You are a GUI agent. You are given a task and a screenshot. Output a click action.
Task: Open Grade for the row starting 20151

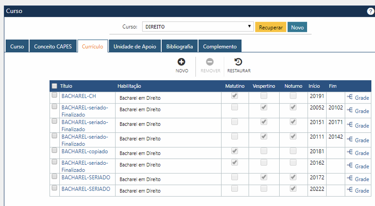click(x=358, y=125)
